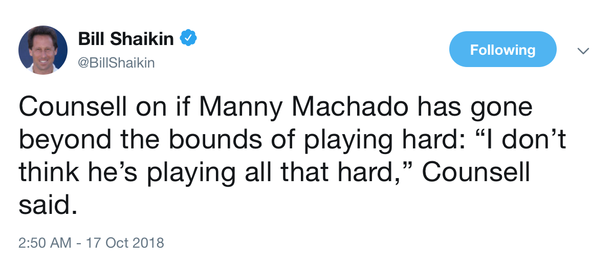The height and width of the screenshot is (262, 613).
Task: Expand the tweet options chevron
Action: [x=583, y=50]
